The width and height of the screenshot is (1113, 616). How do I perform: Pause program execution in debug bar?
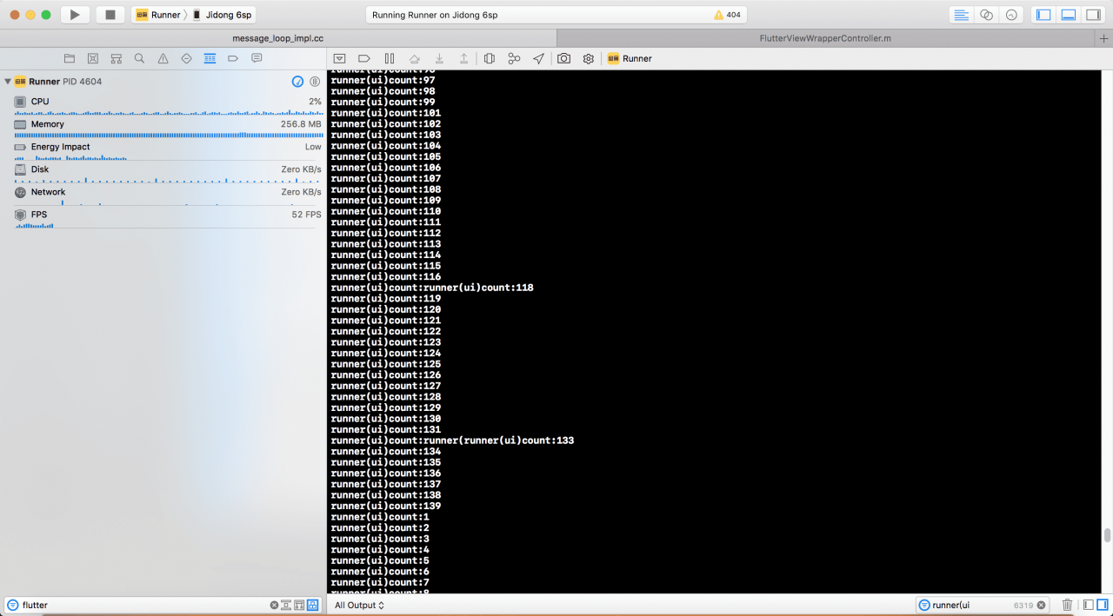tap(390, 58)
